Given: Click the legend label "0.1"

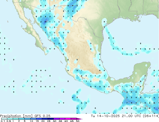Looking at the screenshot, I should pos(3,121).
